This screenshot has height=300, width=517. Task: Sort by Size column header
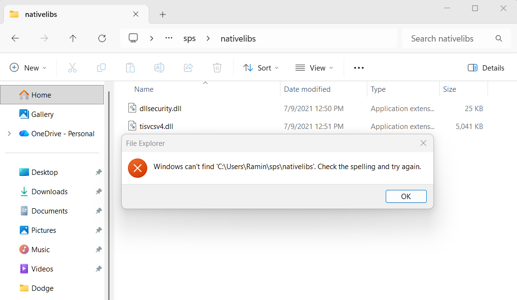pos(449,89)
